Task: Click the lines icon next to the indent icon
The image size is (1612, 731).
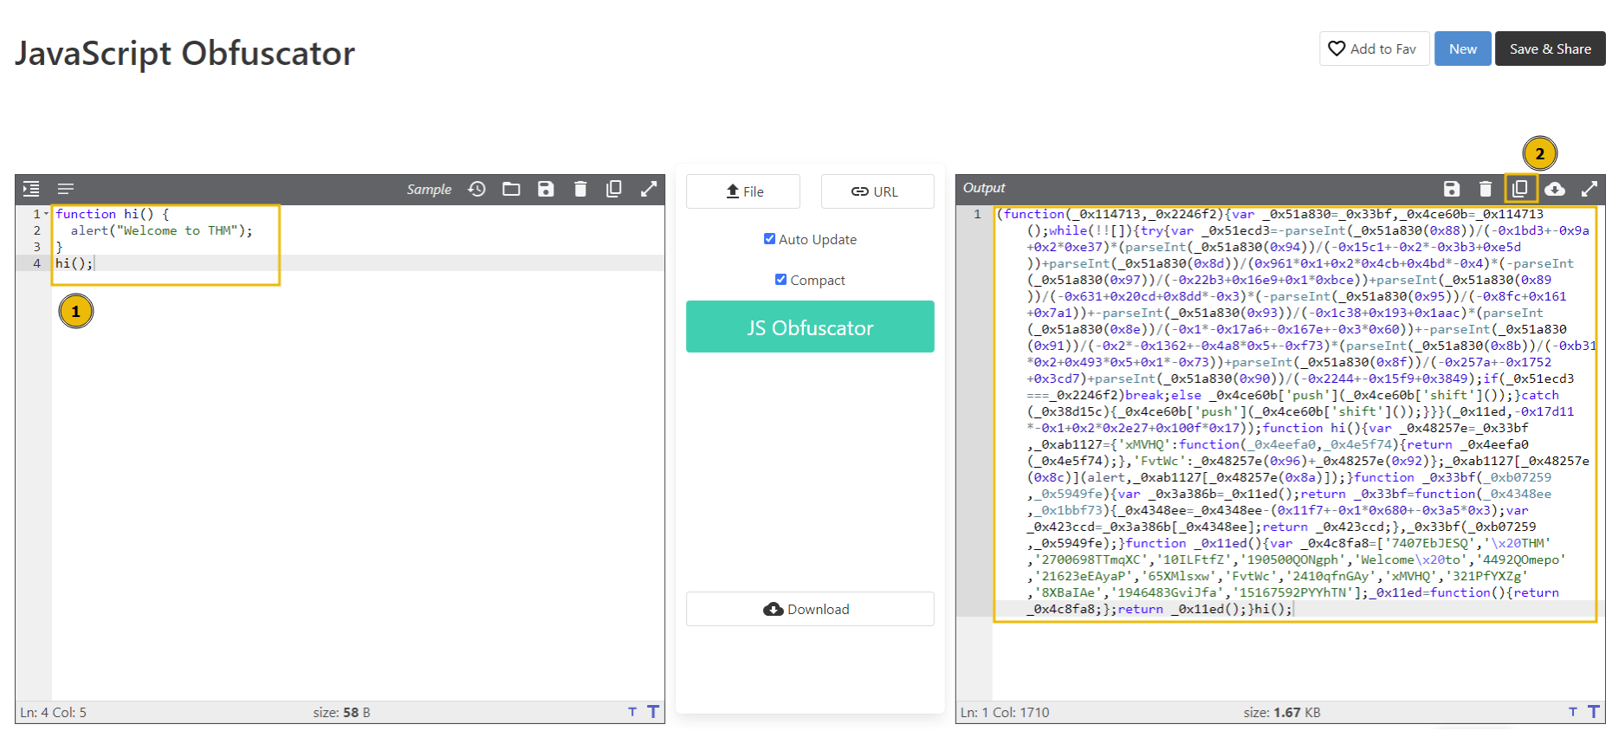Action: (x=66, y=189)
